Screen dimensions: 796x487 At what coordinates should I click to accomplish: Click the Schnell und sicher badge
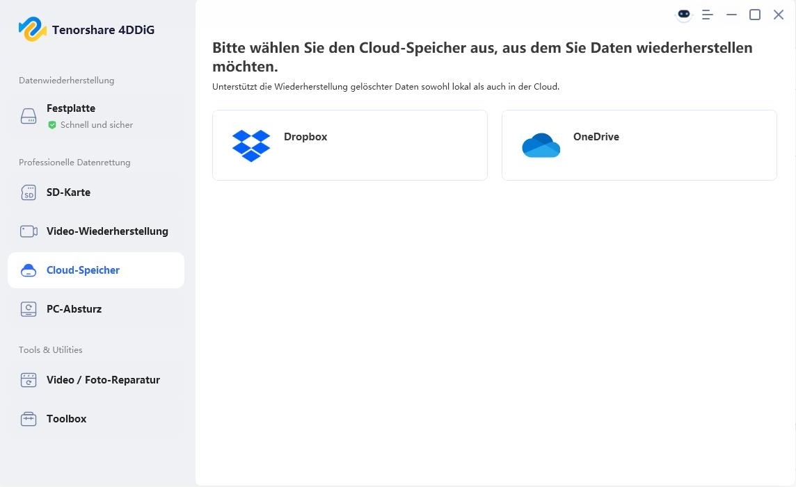pyautogui.click(x=90, y=125)
